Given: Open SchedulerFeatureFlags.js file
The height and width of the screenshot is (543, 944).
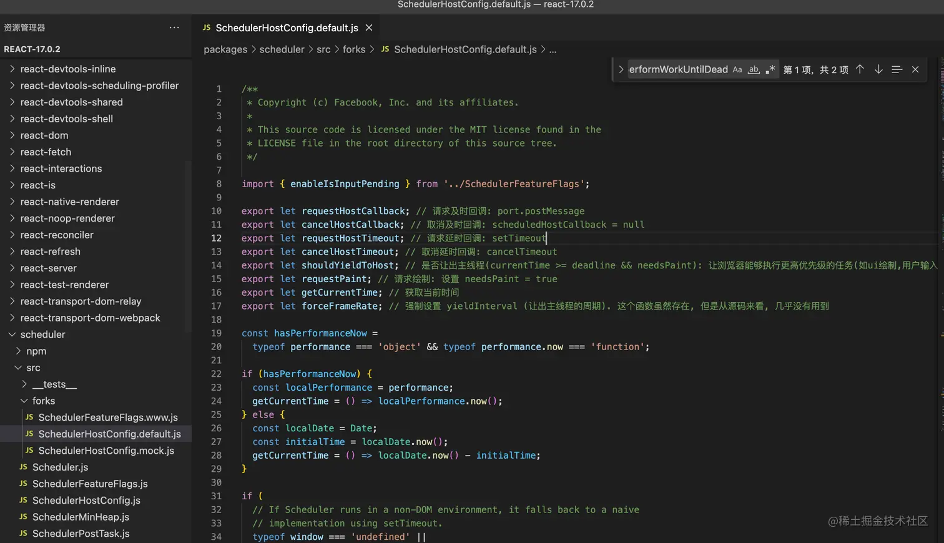Looking at the screenshot, I should [90, 484].
